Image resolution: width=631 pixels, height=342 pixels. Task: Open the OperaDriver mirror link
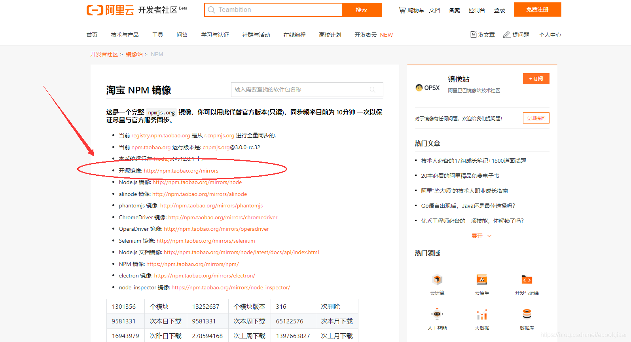[x=216, y=229]
